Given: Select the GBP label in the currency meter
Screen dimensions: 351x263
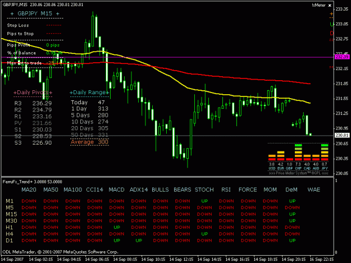Looking at the screenshot, I should point(289,168).
